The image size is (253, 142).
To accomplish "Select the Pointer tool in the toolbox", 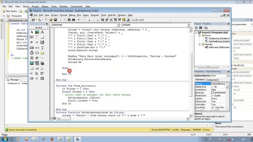I will coord(32,32).
